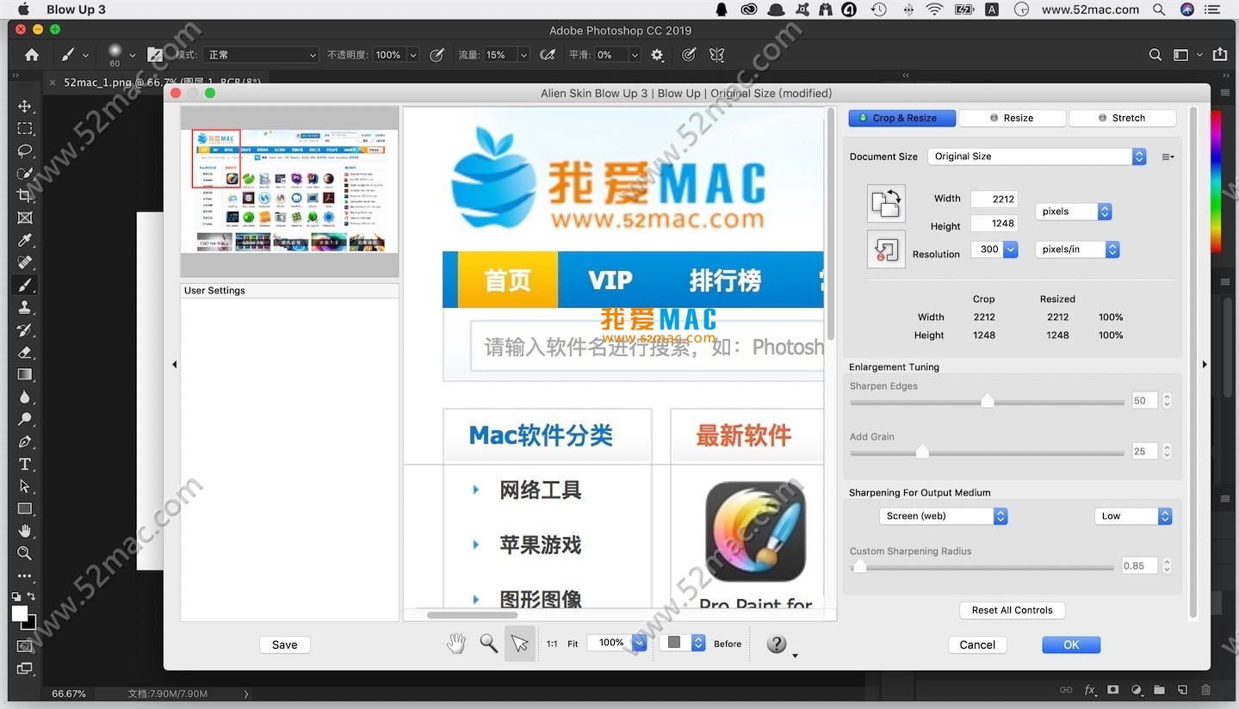Viewport: 1239px width, 709px height.
Task: Open the Document Size dropdown
Action: click(1037, 157)
